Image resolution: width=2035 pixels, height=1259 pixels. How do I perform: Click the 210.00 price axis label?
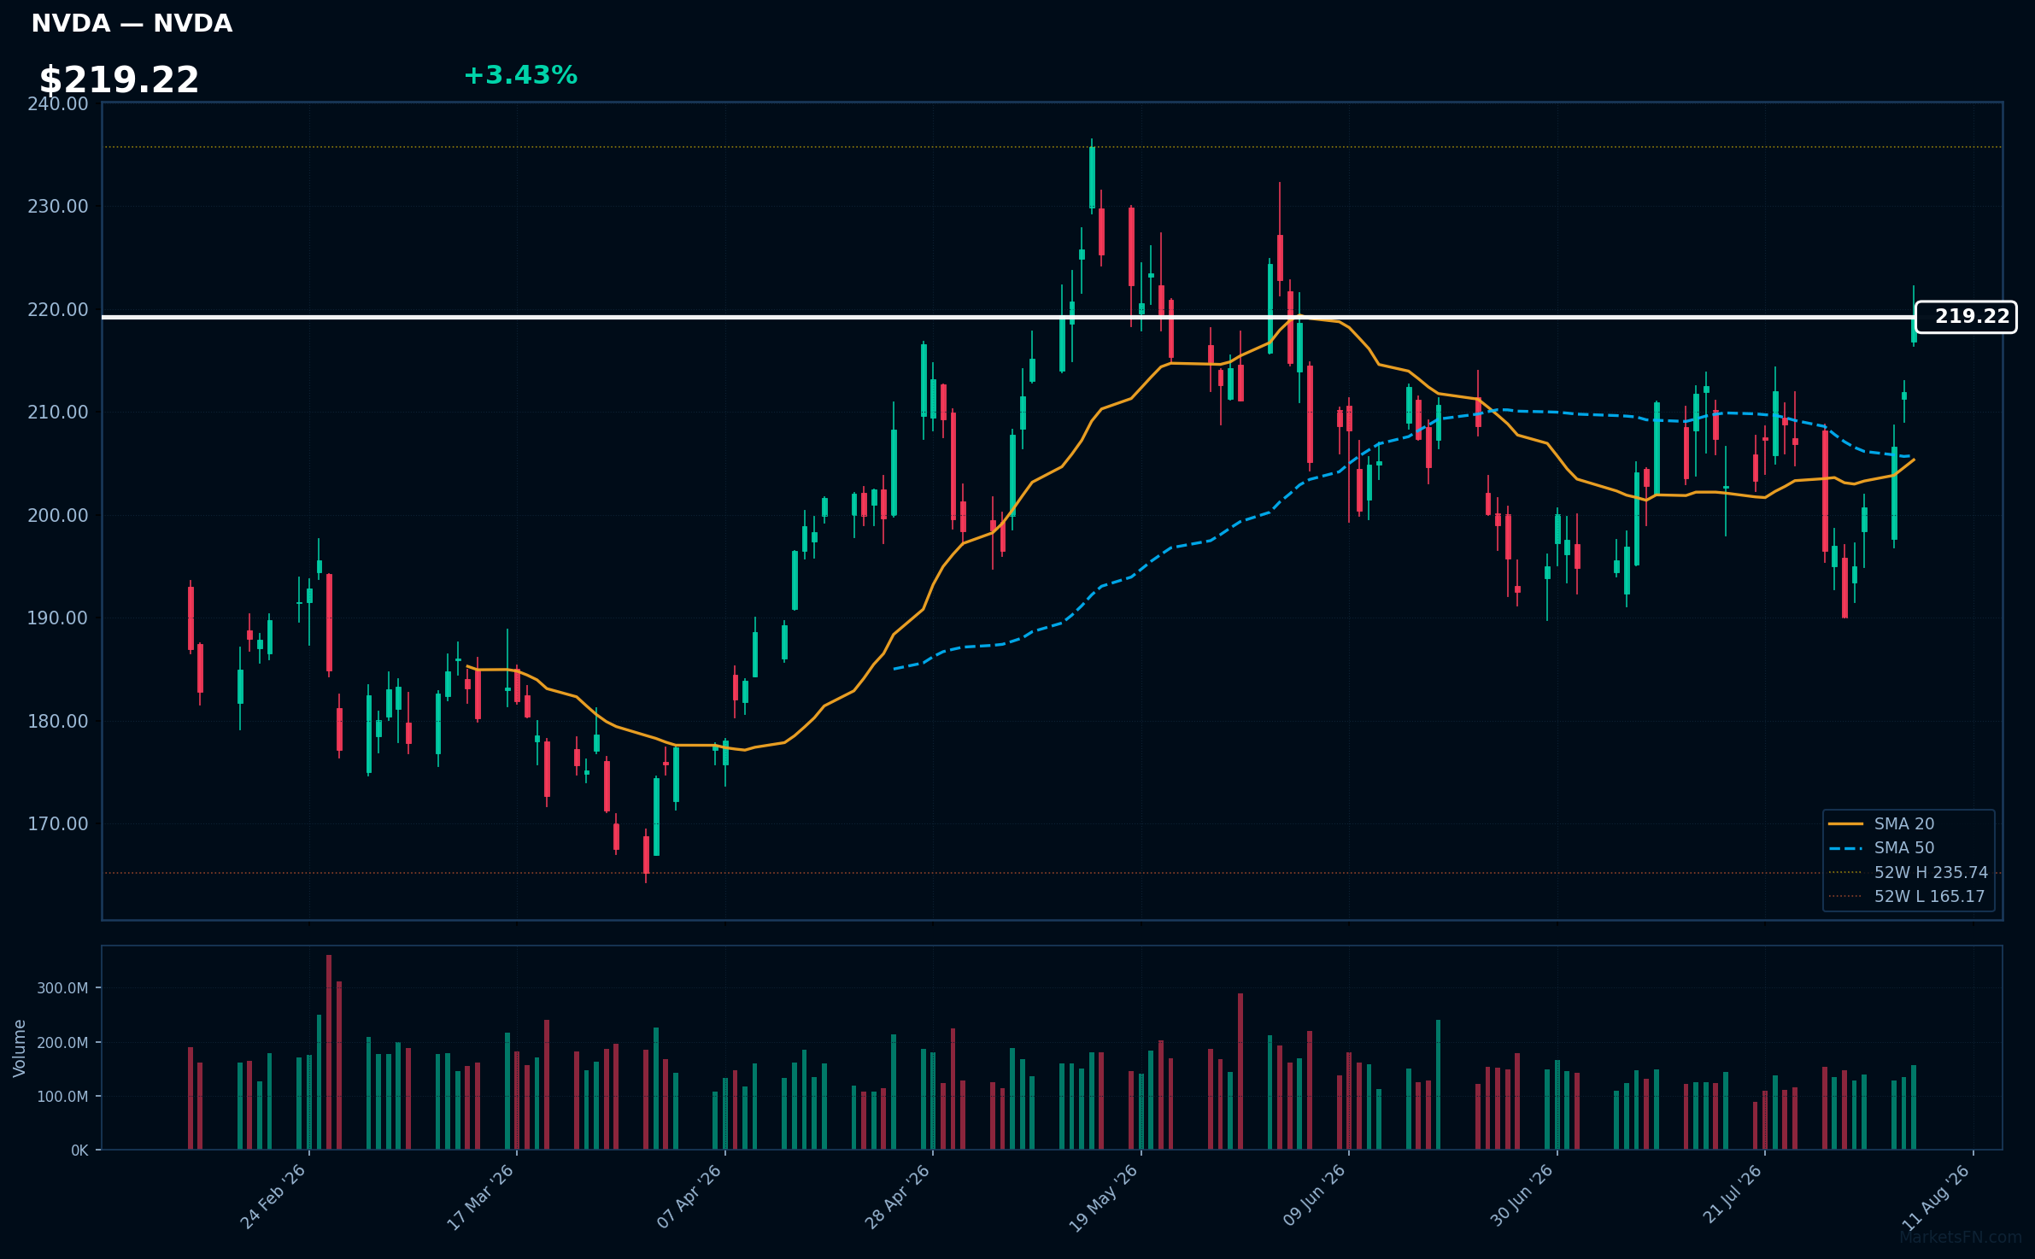(58, 413)
